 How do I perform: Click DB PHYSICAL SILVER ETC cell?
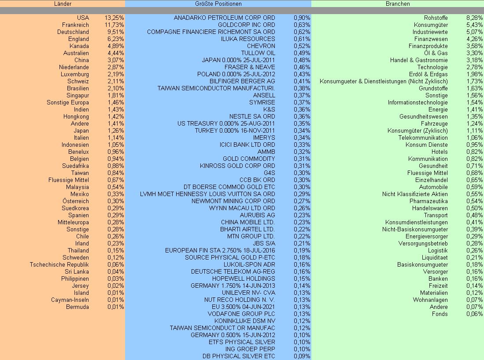[239, 356]
